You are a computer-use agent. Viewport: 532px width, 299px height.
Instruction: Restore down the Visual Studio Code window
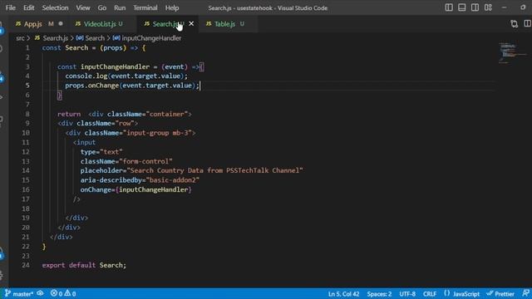pyautogui.click(x=523, y=7)
